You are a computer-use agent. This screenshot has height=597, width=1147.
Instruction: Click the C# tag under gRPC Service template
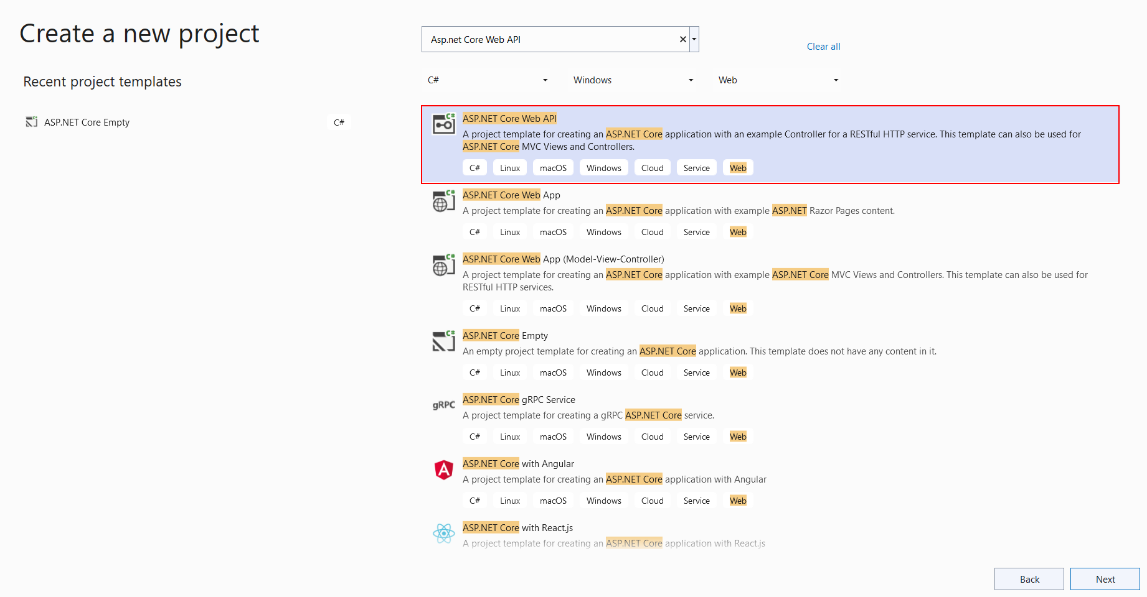pyautogui.click(x=474, y=437)
